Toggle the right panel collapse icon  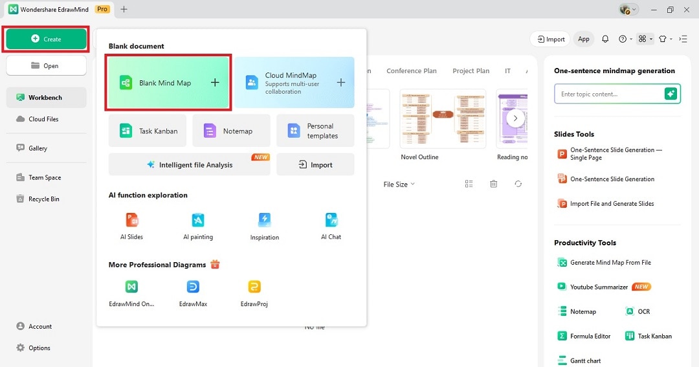683,39
